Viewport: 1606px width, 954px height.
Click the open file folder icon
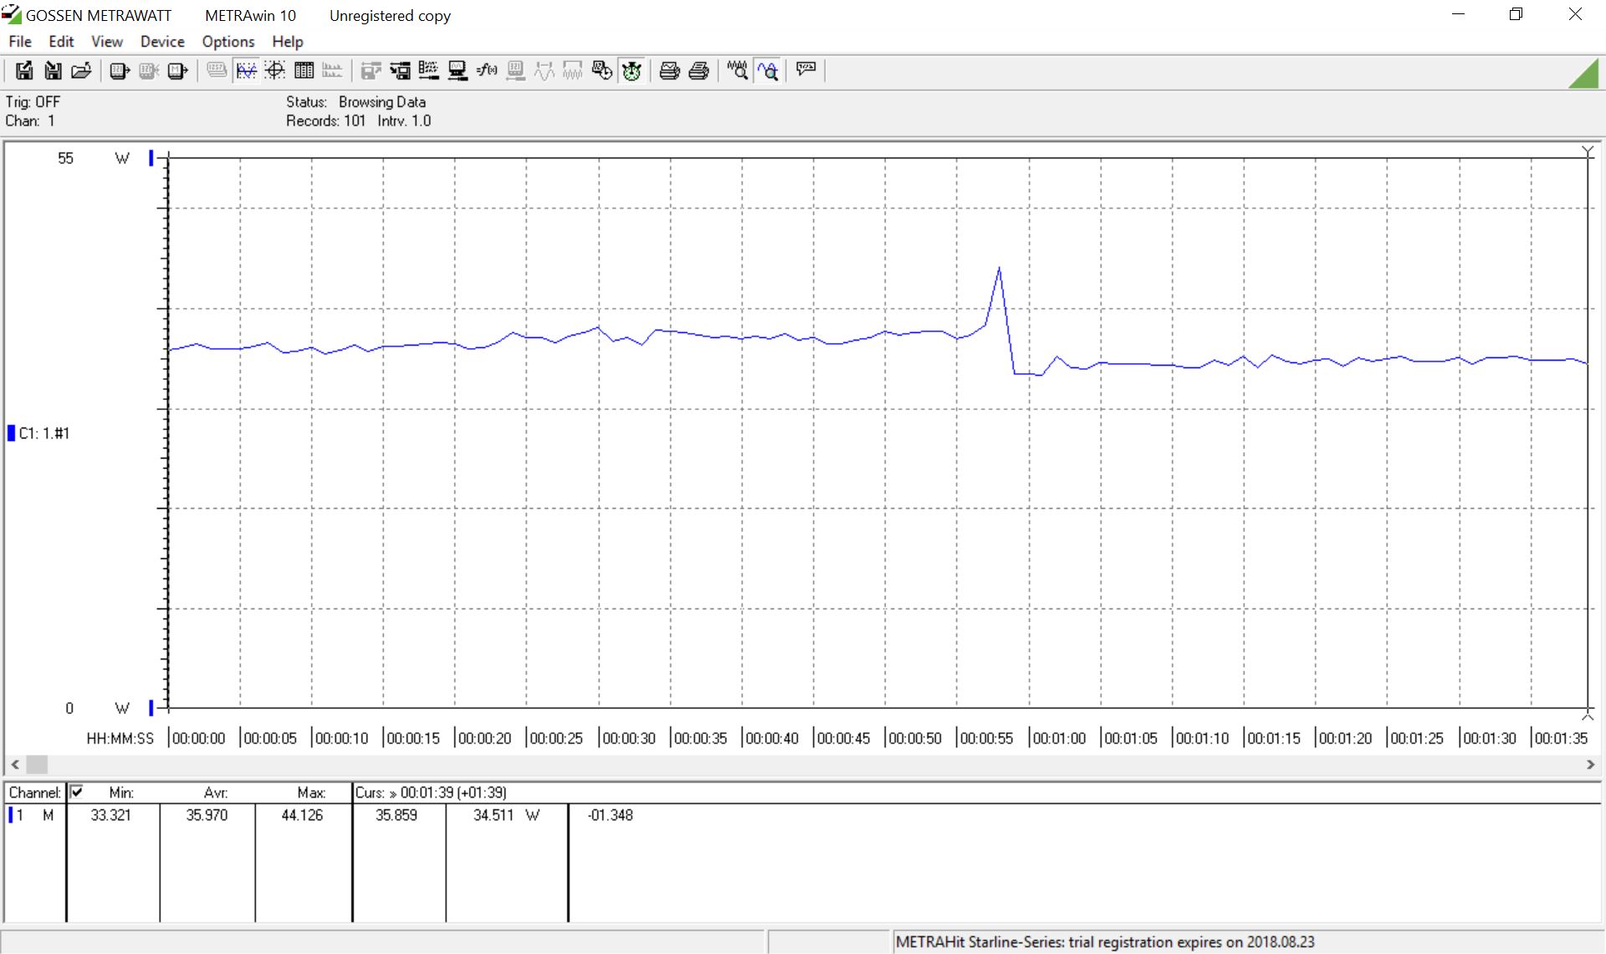81,71
